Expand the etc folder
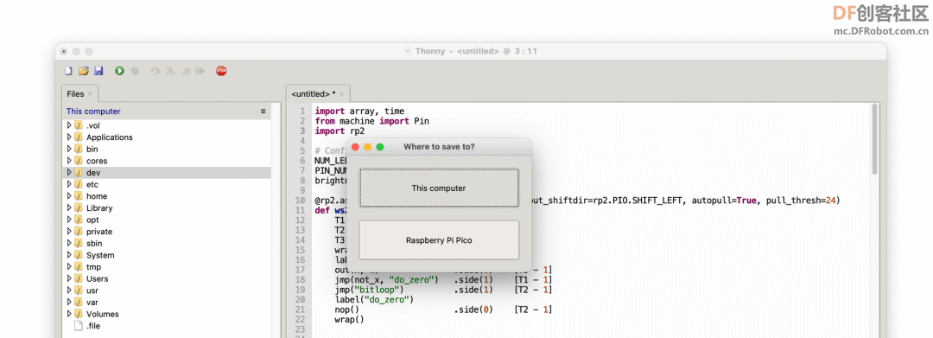The height and width of the screenshot is (338, 933). [69, 184]
